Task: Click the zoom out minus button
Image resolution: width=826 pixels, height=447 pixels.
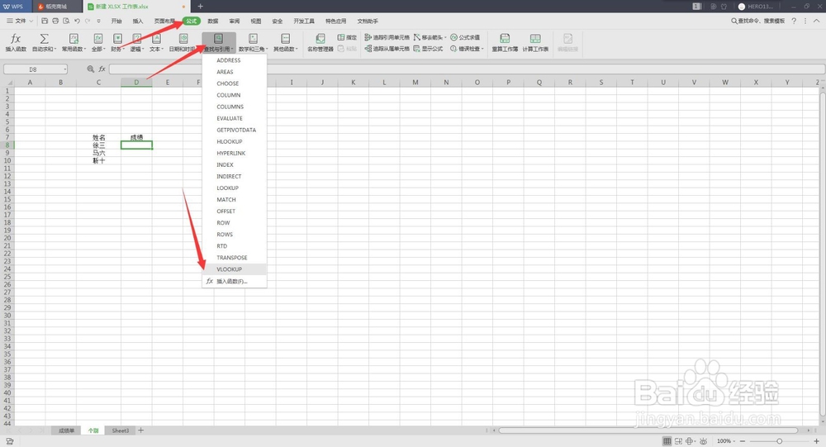Action: (x=743, y=440)
